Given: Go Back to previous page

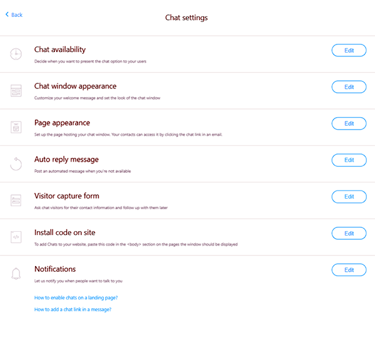Looking at the screenshot, I should (x=16, y=14).
